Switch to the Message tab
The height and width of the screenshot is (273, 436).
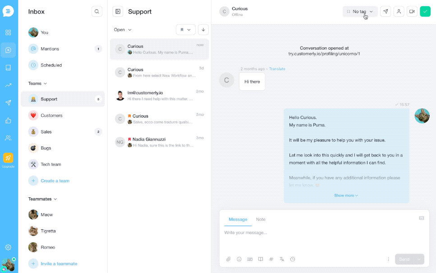[238, 219]
